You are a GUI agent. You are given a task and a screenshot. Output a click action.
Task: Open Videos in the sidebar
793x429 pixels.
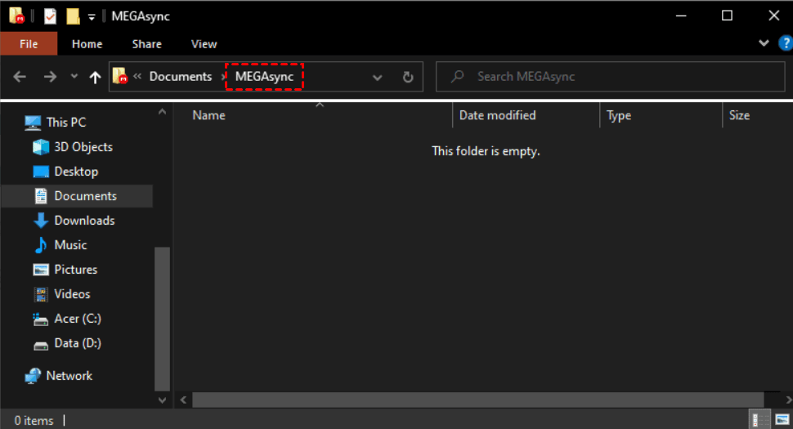(72, 294)
